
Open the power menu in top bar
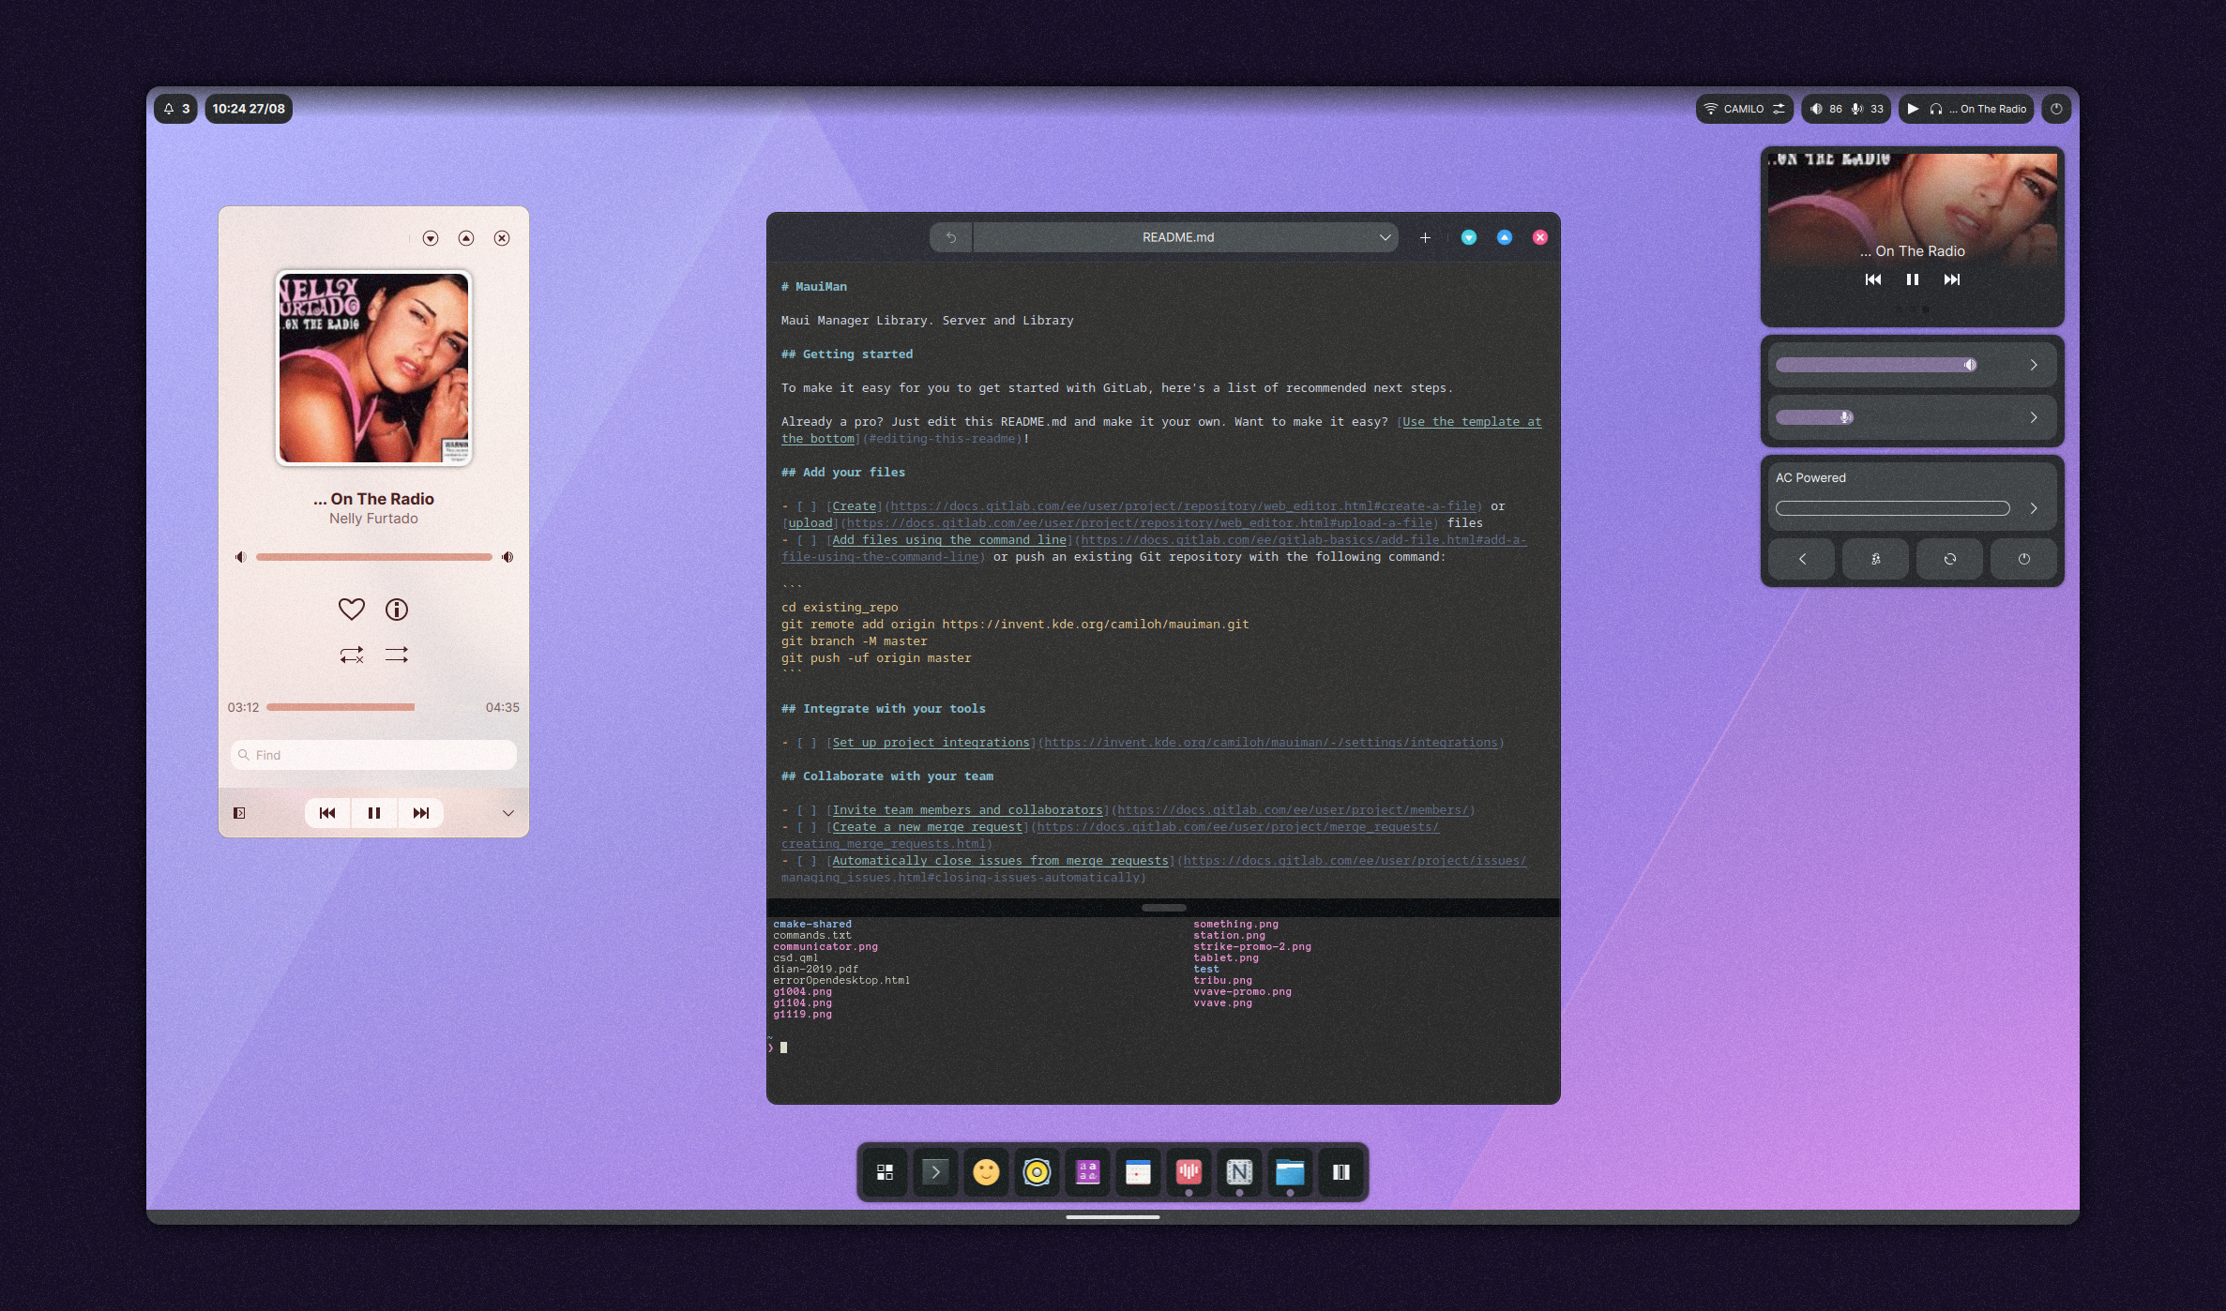pyautogui.click(x=2056, y=109)
